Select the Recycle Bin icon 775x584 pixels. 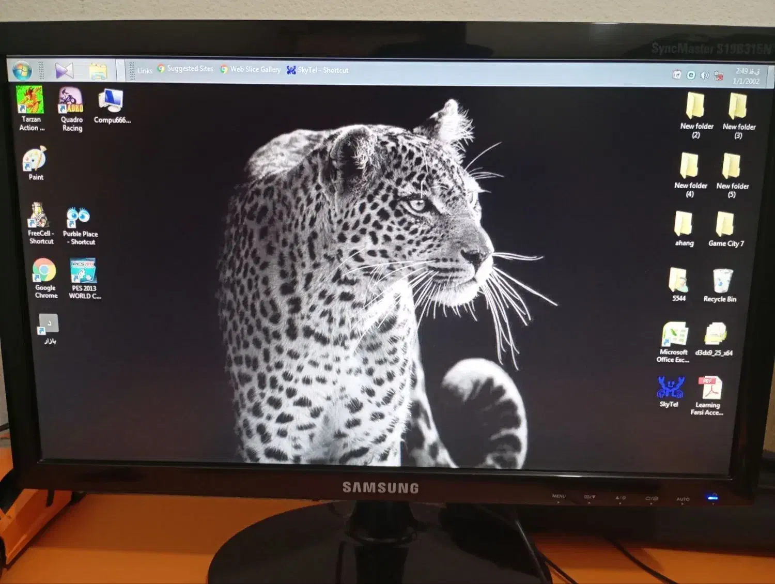[x=722, y=282]
